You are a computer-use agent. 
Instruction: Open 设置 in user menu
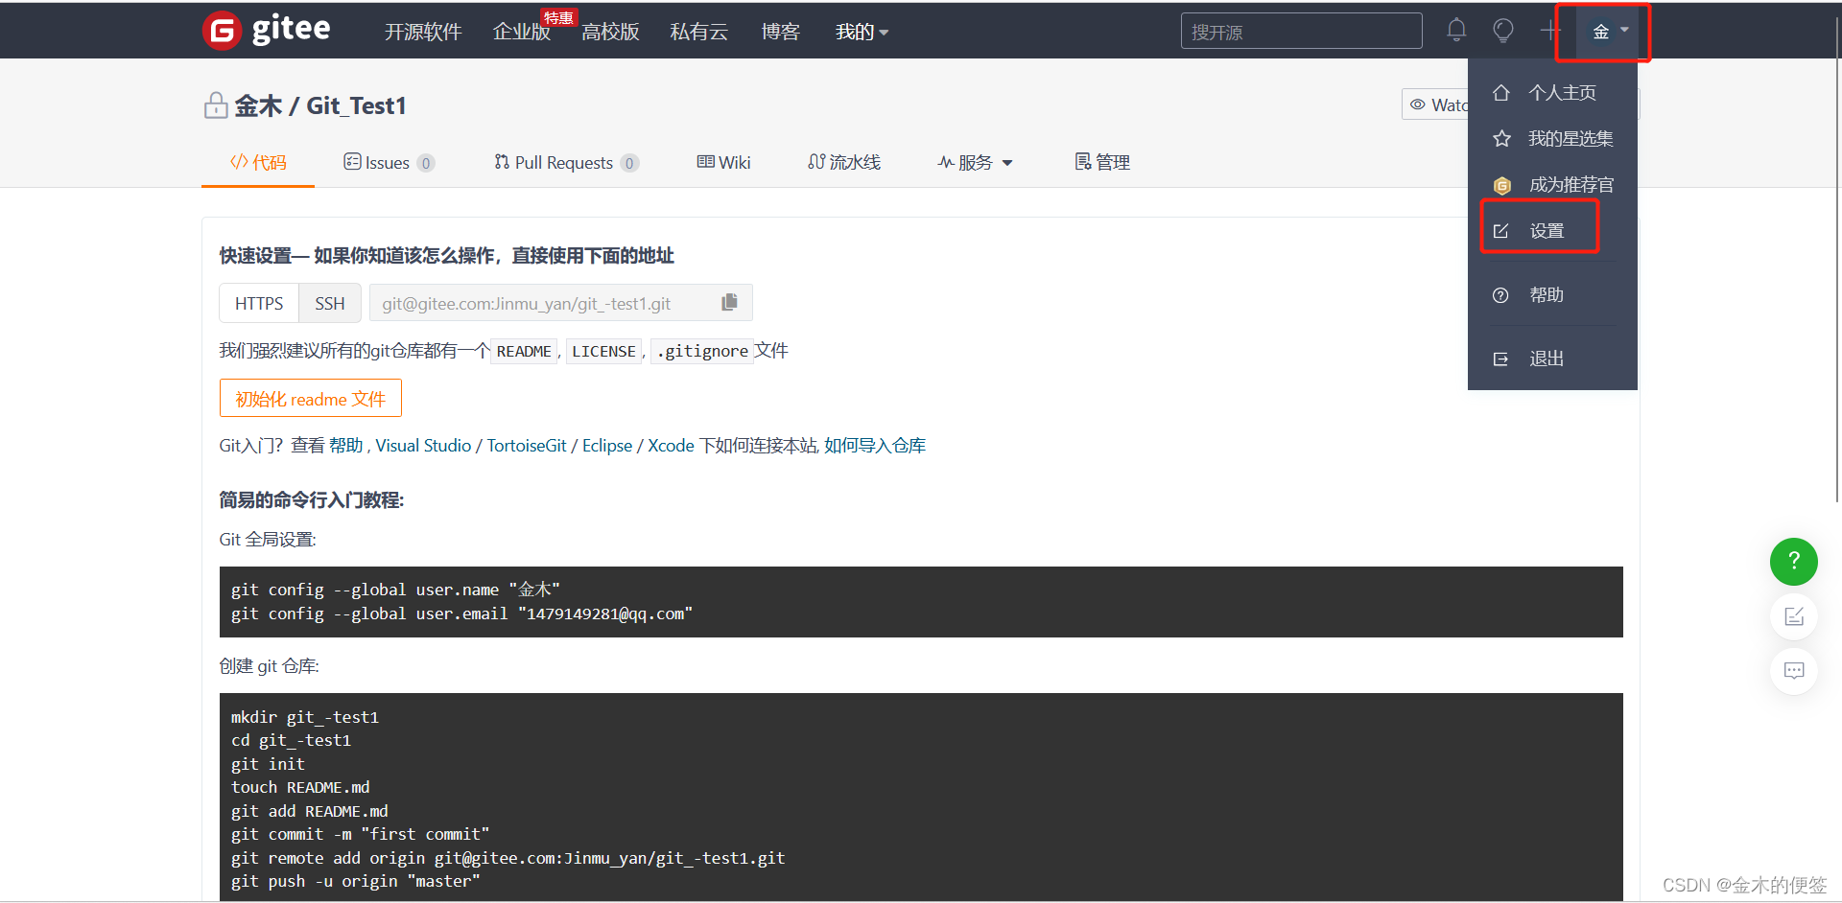1552,231
